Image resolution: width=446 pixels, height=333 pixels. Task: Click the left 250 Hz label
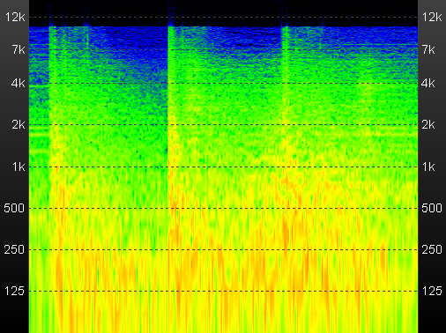click(14, 249)
